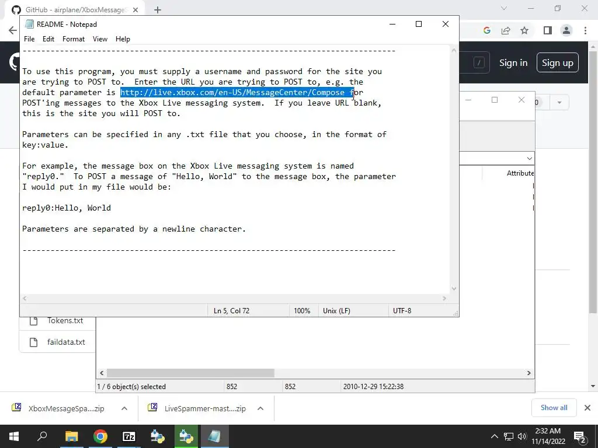Open the Edit menu in Notepad

[x=48, y=39]
